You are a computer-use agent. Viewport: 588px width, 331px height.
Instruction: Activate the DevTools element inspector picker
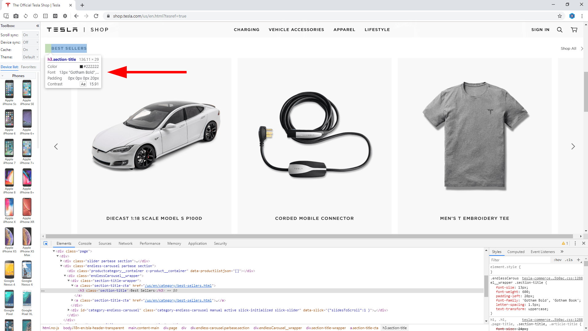coord(45,243)
